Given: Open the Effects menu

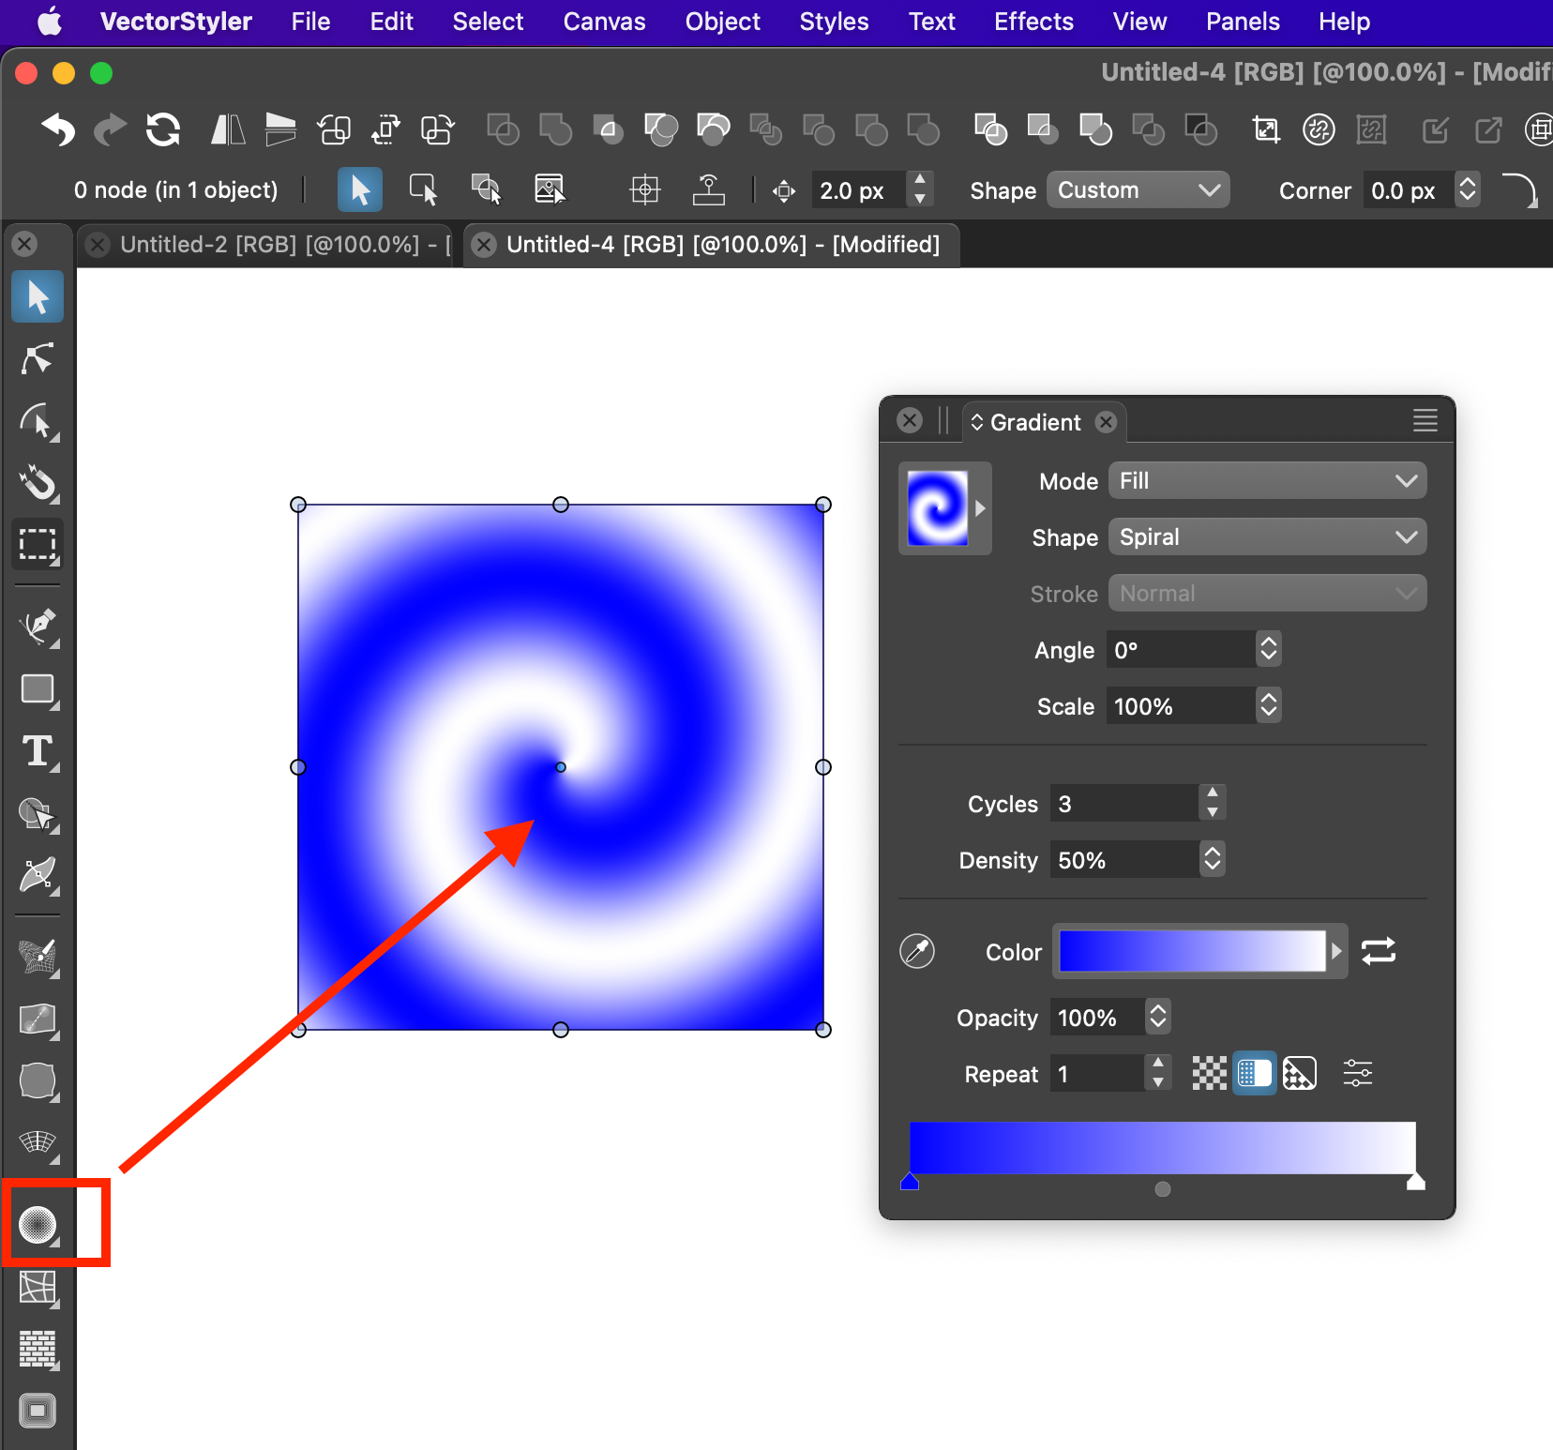Looking at the screenshot, I should (1033, 22).
